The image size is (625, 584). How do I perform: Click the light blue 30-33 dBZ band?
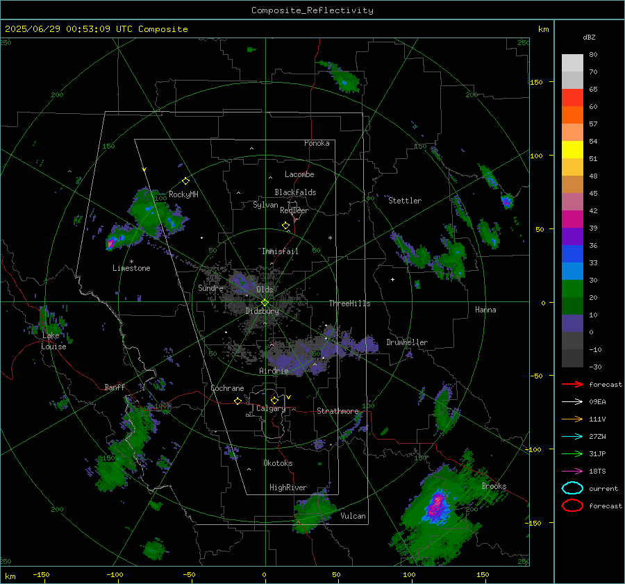click(572, 271)
